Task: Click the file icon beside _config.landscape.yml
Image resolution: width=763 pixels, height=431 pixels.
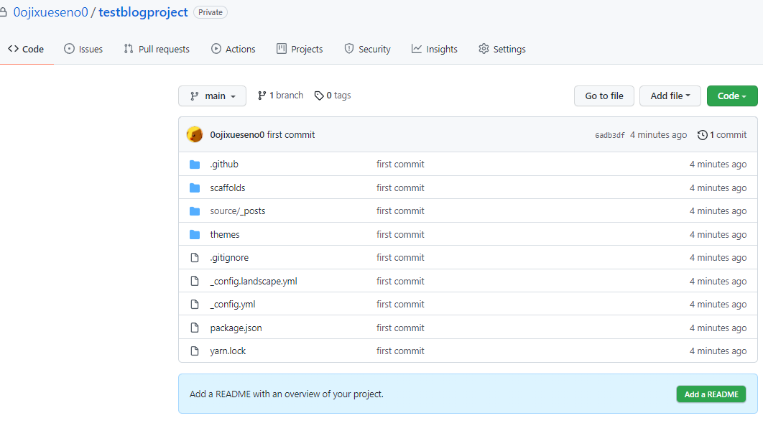Action: click(x=195, y=281)
